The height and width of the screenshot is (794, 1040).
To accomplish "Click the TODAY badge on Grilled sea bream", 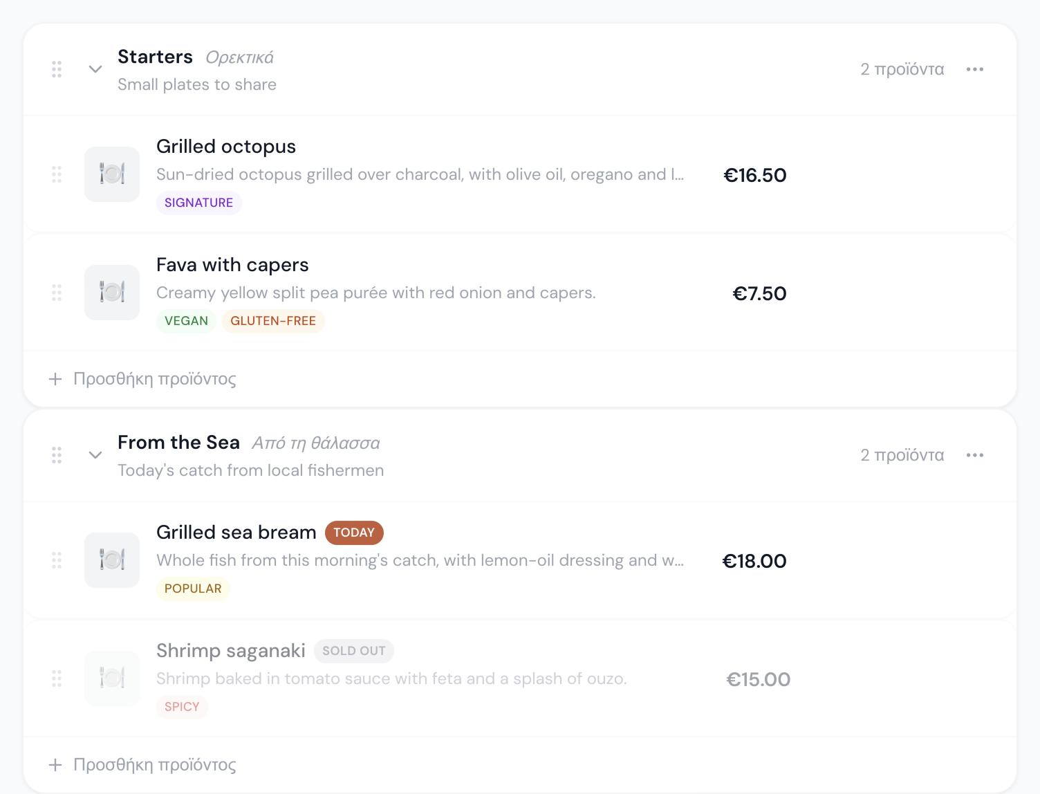I will pos(354,533).
